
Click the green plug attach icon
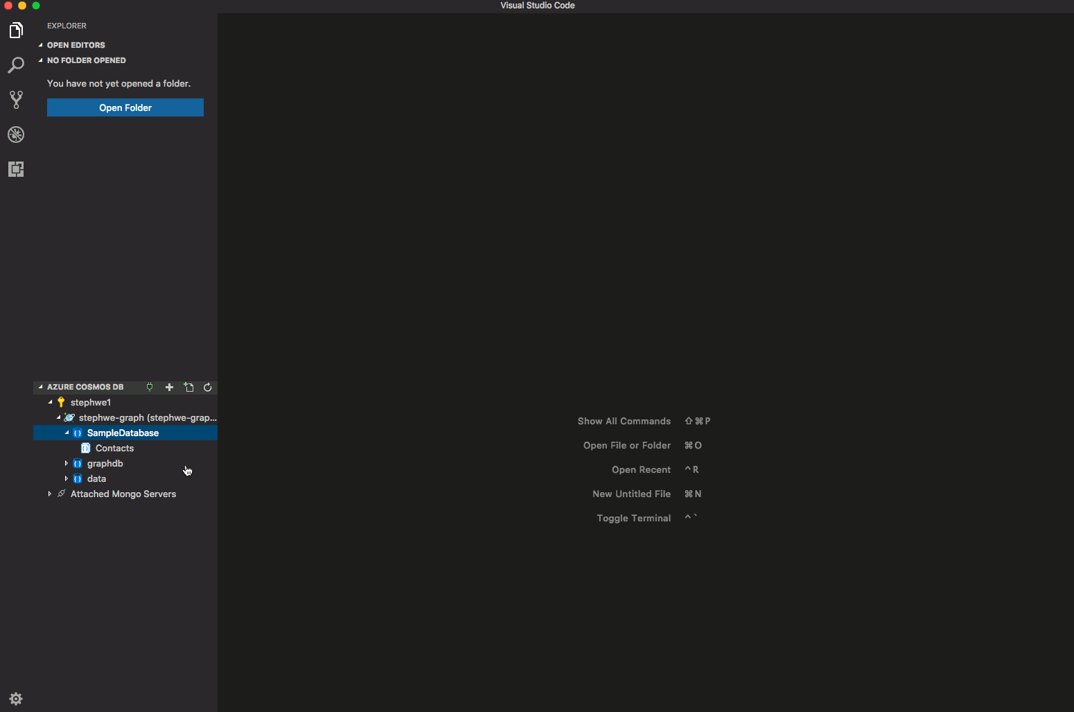click(x=150, y=387)
